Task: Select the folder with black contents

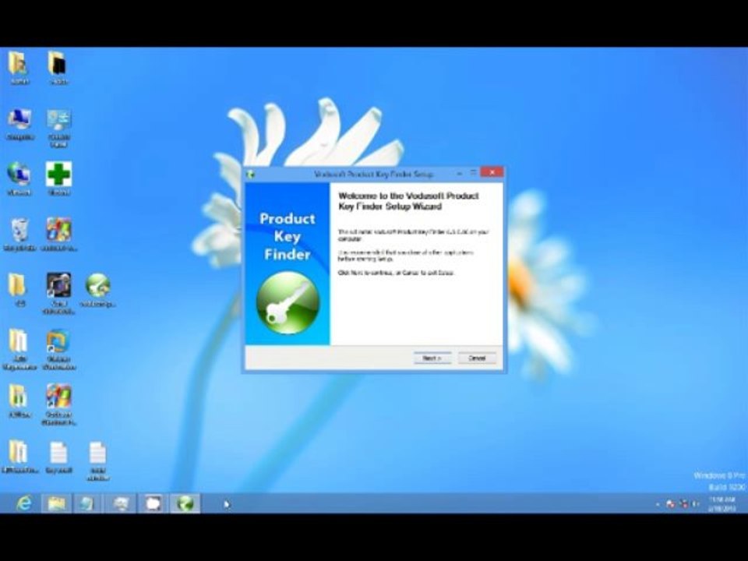Action: point(58,67)
